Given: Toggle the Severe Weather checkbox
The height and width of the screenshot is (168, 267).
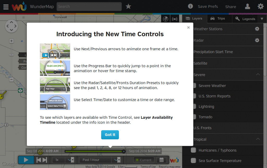Looking at the screenshot, I should pos(195,85).
